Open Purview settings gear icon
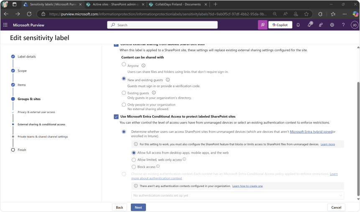The image size is (360, 212). coord(332,25)
